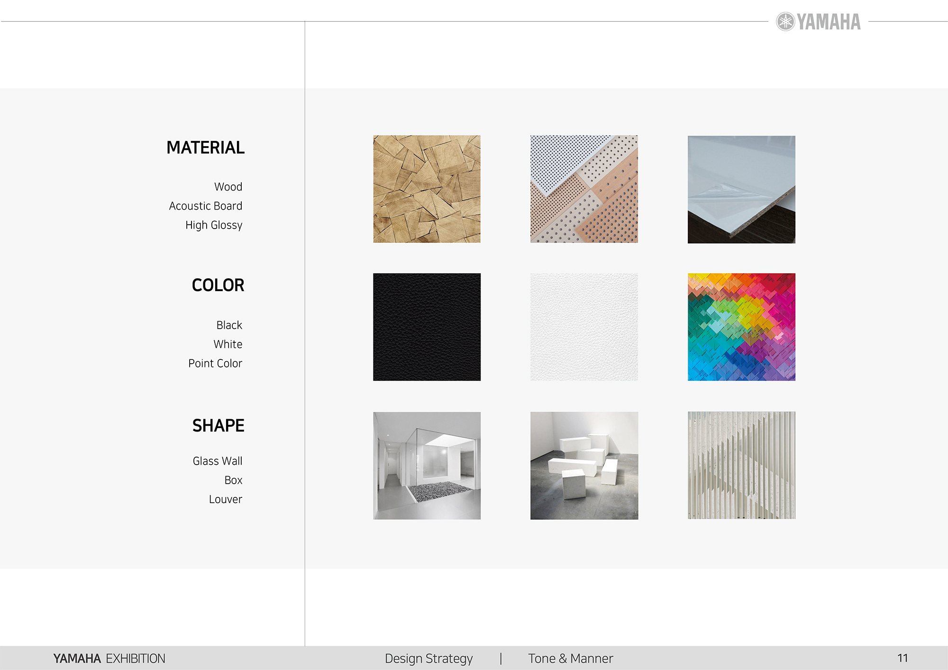Click the SHAPE heading
This screenshot has width=948, height=670.
coord(218,425)
